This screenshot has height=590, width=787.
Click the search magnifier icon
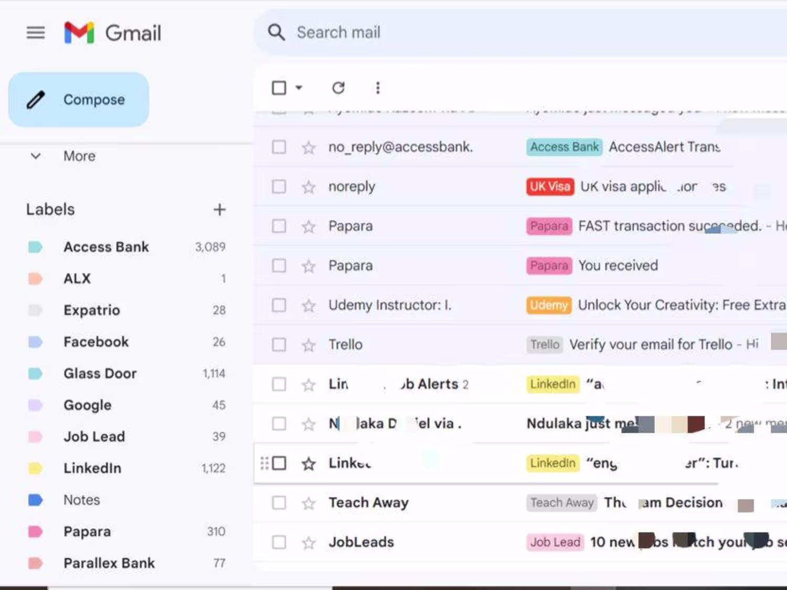point(276,33)
